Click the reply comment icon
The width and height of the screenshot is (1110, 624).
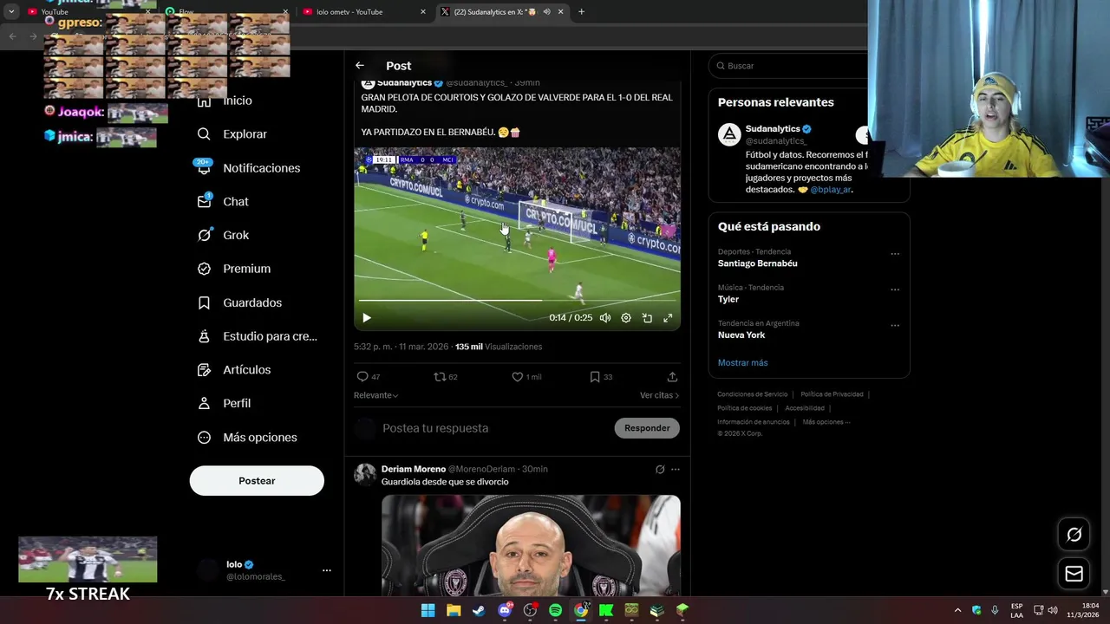click(x=362, y=377)
